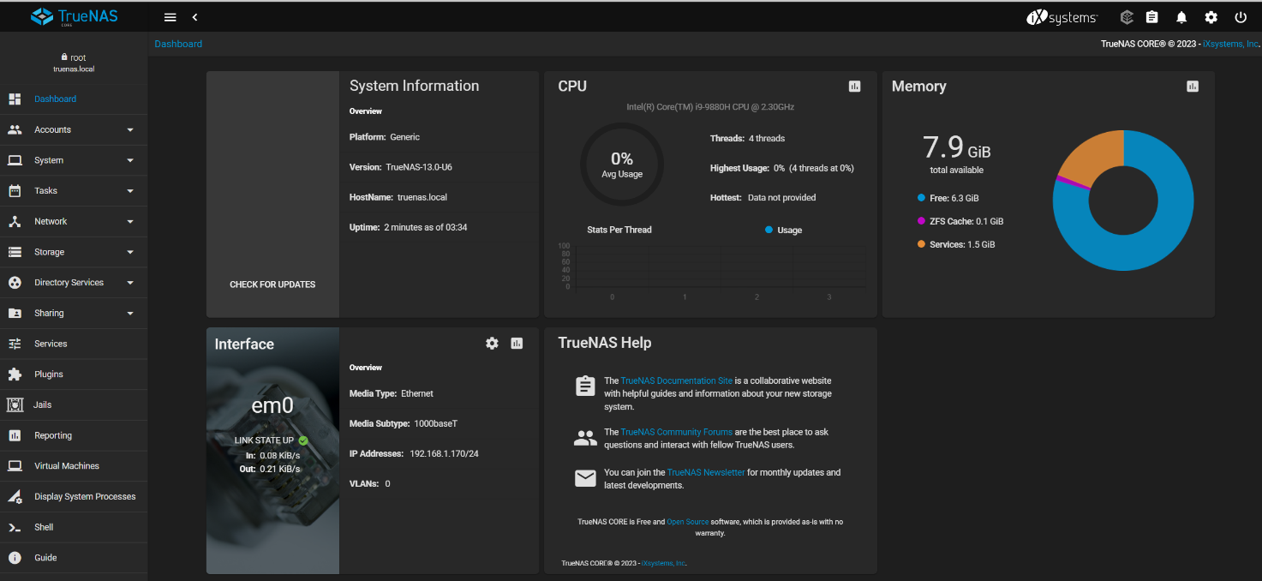This screenshot has width=1262, height=581.
Task: Expand System menu arrow
Action: [x=130, y=160]
